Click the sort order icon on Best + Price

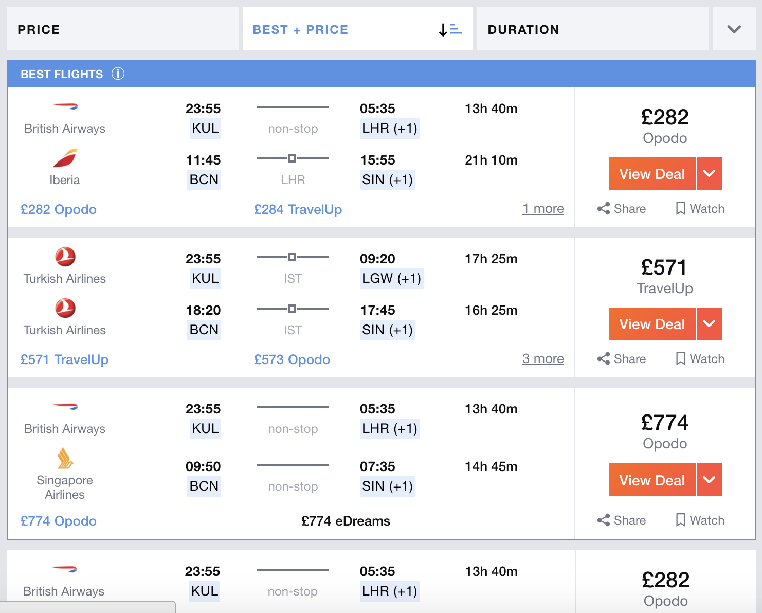tap(450, 30)
